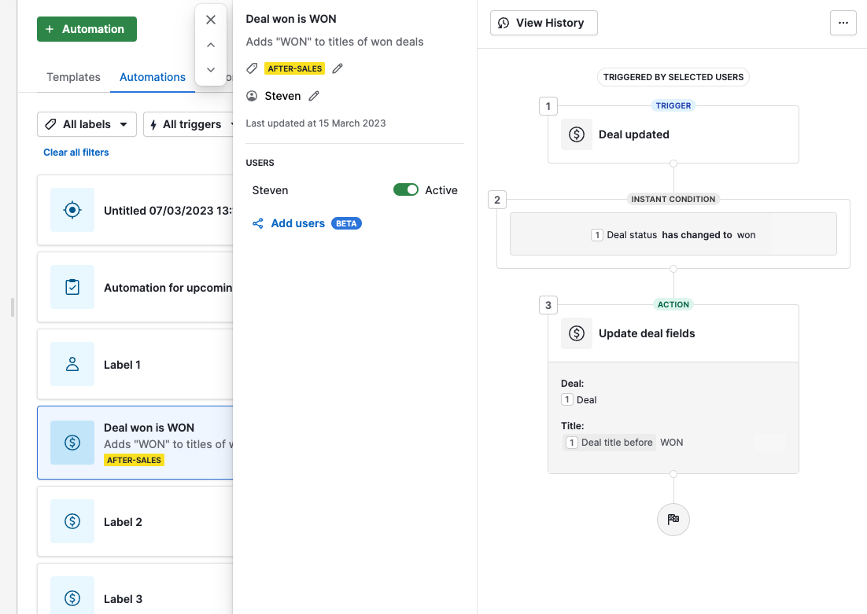Select the Deal status has changed condition card
This screenshot has height=614, width=867.
tap(673, 233)
